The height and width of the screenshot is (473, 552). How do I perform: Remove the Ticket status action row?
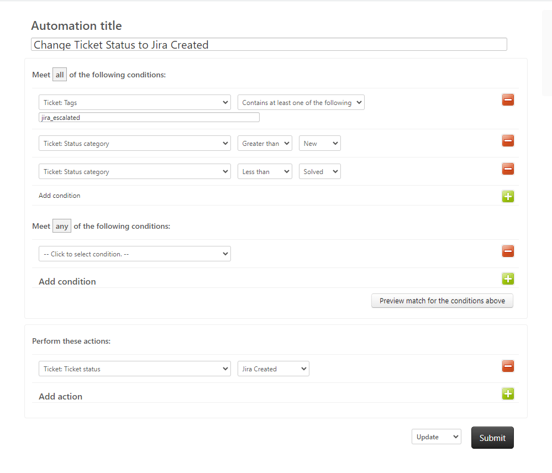coord(508,366)
